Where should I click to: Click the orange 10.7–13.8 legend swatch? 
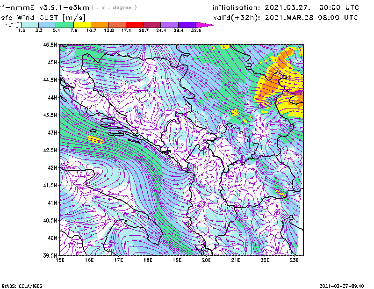tap(100, 25)
